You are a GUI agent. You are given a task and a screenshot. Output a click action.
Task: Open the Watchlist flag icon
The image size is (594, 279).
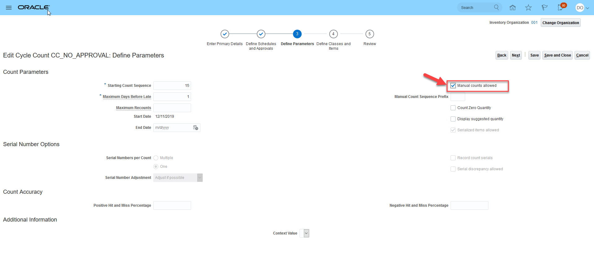pos(544,7)
